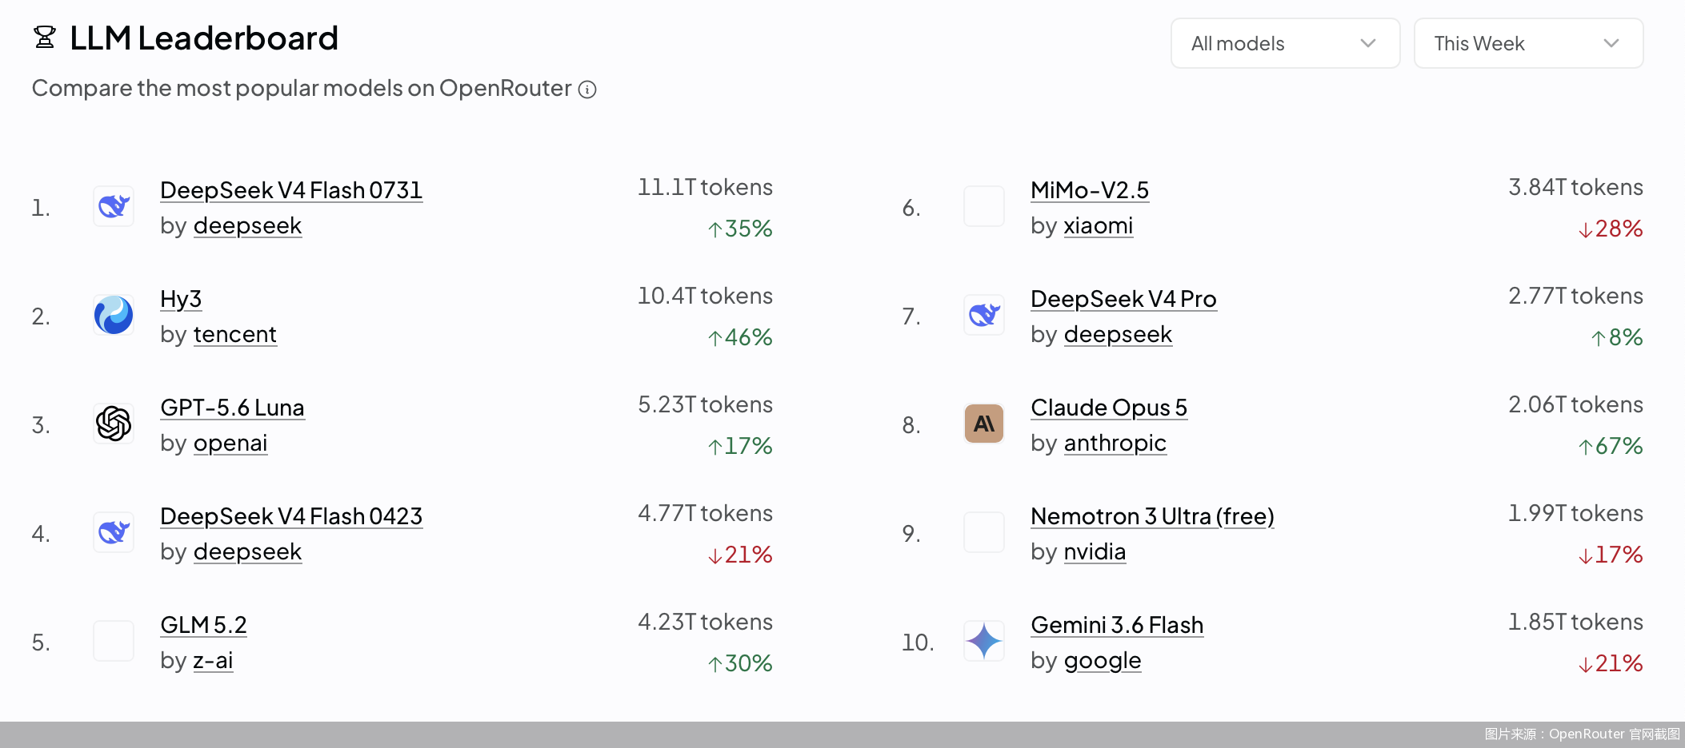Click the trophy icon next to LLM Leaderboard
This screenshot has width=1685, height=748.
[x=45, y=38]
